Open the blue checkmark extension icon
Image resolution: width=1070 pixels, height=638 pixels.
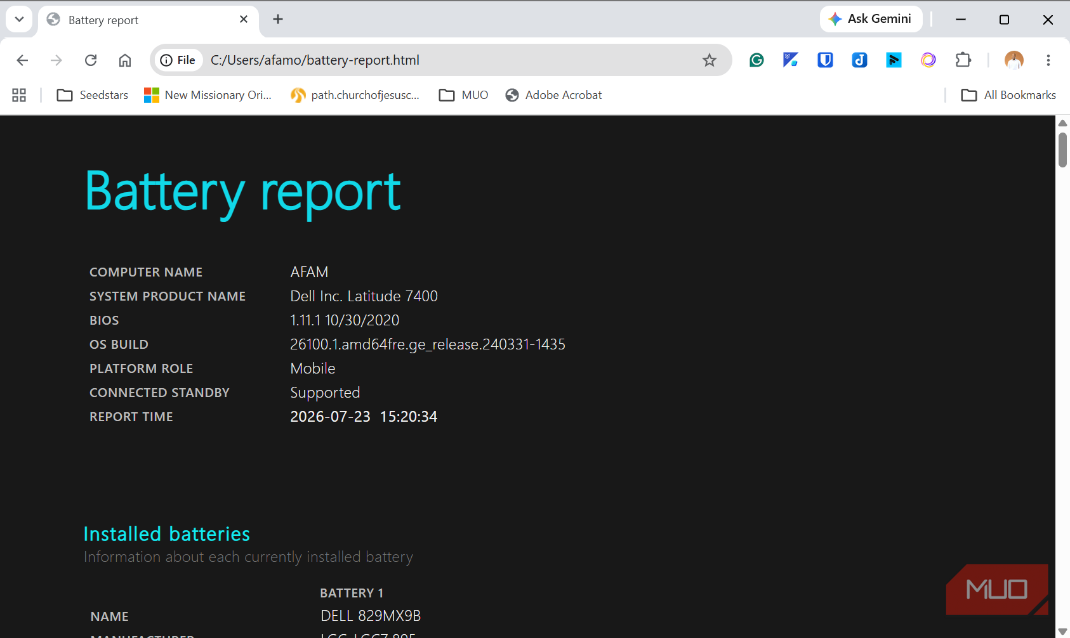(791, 60)
